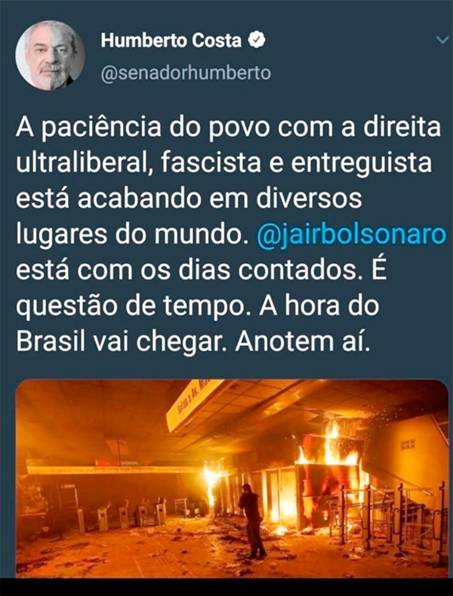Image resolution: width=453 pixels, height=596 pixels.
Task: Open the @senadorhumberto handle
Action: point(186,73)
